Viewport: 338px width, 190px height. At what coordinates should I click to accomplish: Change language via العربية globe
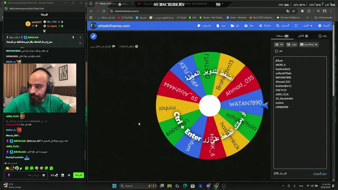[x=324, y=26]
